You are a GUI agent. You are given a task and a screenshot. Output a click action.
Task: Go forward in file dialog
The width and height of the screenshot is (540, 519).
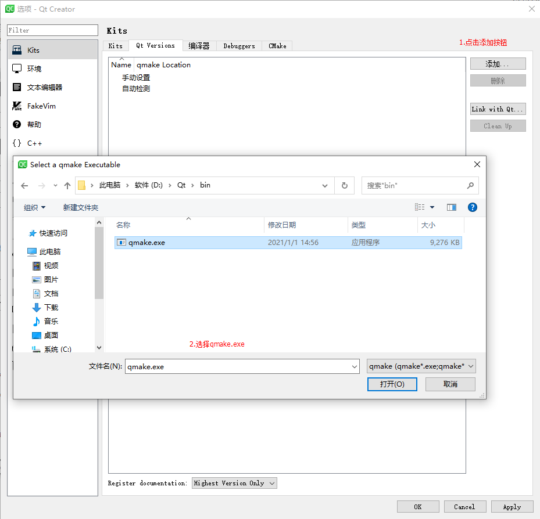pyautogui.click(x=42, y=186)
